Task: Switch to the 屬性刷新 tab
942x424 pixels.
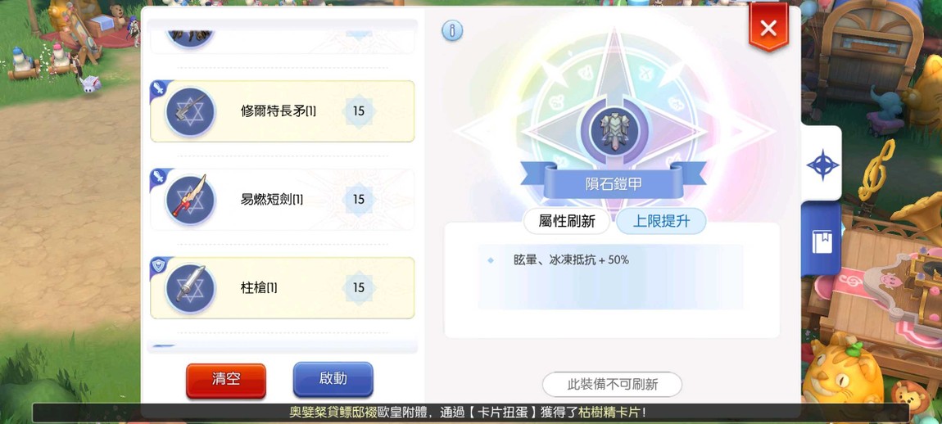Action: [567, 221]
